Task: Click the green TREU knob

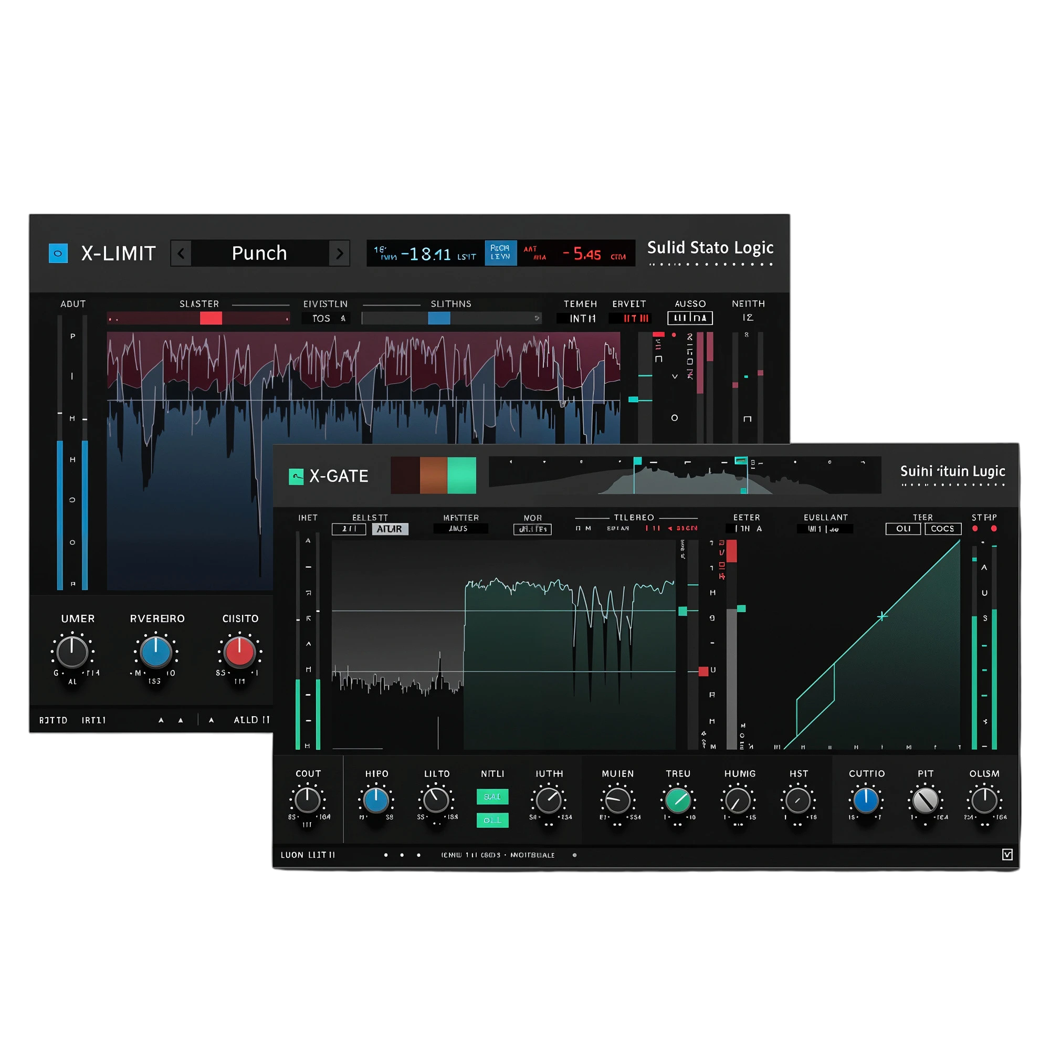Action: (678, 801)
